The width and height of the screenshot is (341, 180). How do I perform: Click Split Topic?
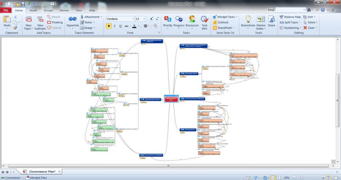click(290, 22)
